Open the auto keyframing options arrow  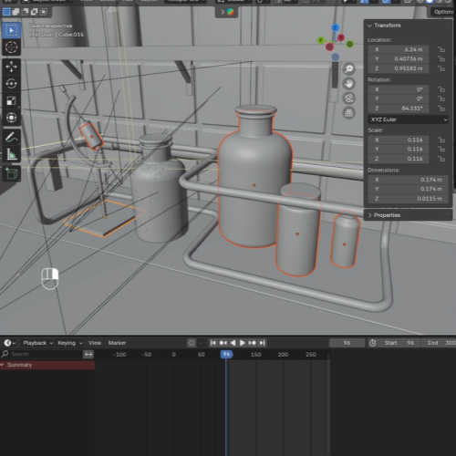point(201,343)
